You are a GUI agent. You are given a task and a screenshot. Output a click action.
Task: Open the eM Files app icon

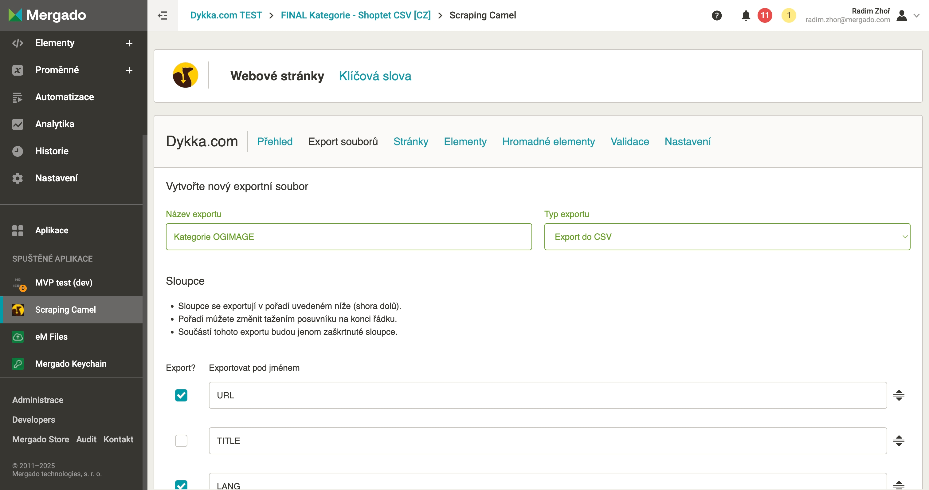pyautogui.click(x=18, y=337)
